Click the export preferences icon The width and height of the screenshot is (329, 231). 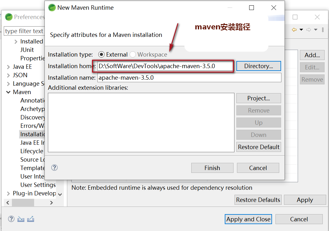31,219
